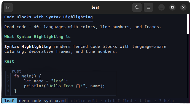Click the 'What Syntax Highlighting is' heading
The image size is (191, 104).
[37, 37]
